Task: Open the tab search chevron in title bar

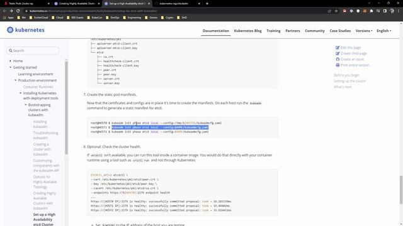Action: point(369,3)
